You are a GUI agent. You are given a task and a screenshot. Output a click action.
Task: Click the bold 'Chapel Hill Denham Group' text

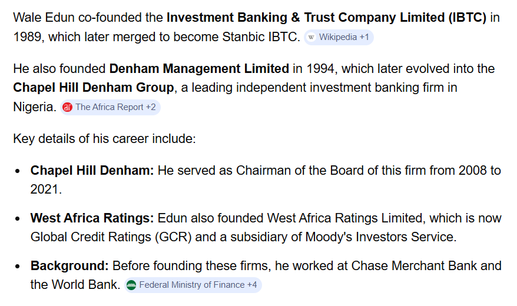point(93,88)
